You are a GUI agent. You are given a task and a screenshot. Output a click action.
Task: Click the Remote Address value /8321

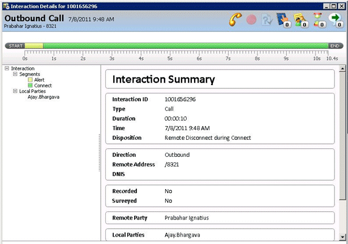point(173,165)
